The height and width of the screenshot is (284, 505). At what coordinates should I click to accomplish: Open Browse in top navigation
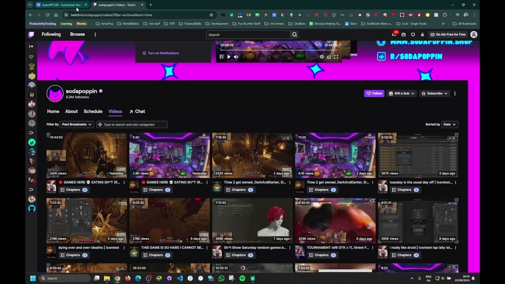pyautogui.click(x=77, y=34)
